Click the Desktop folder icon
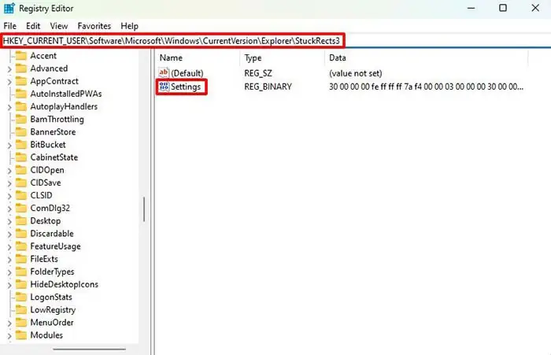 [x=21, y=220]
